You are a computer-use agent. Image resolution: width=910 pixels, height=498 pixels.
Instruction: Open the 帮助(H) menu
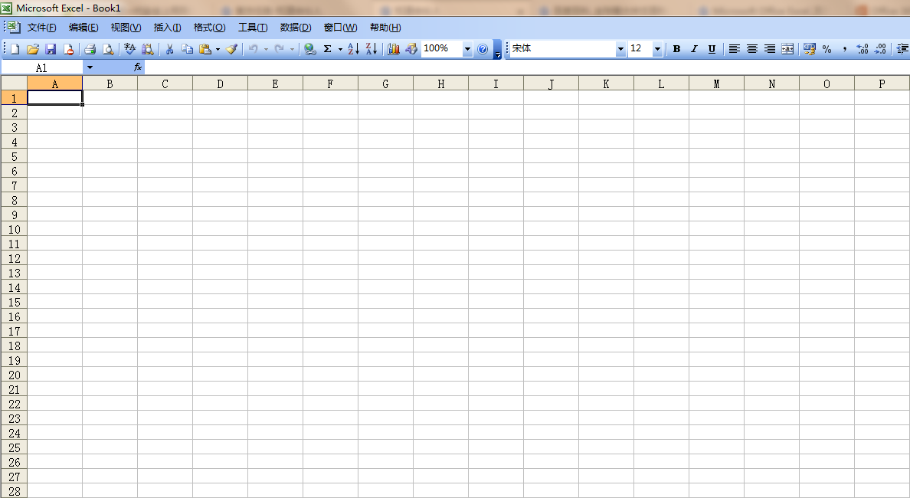click(385, 28)
